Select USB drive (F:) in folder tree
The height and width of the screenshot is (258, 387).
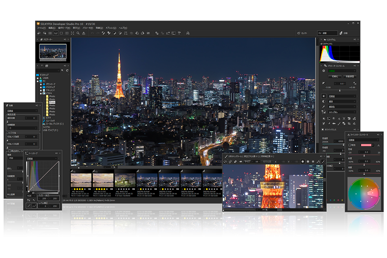[x=50, y=130]
